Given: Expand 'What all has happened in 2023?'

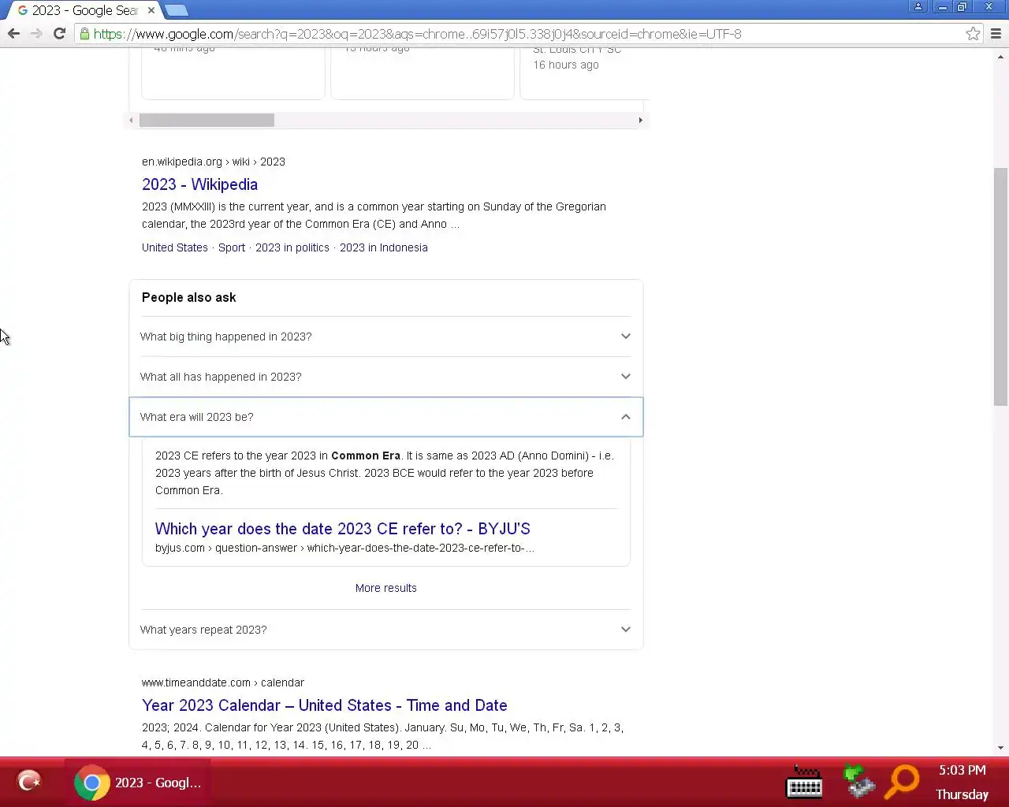Looking at the screenshot, I should [386, 377].
